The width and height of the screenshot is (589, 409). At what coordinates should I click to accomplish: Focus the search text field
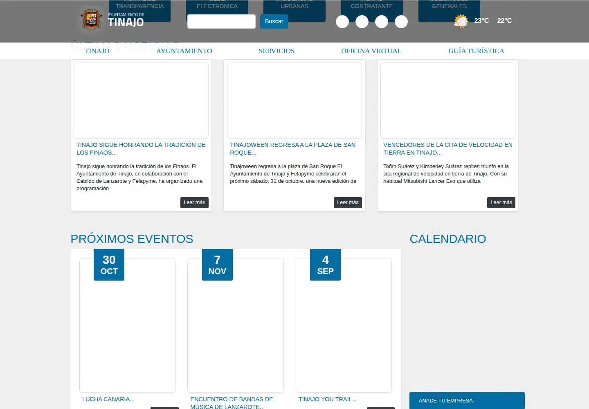(221, 21)
